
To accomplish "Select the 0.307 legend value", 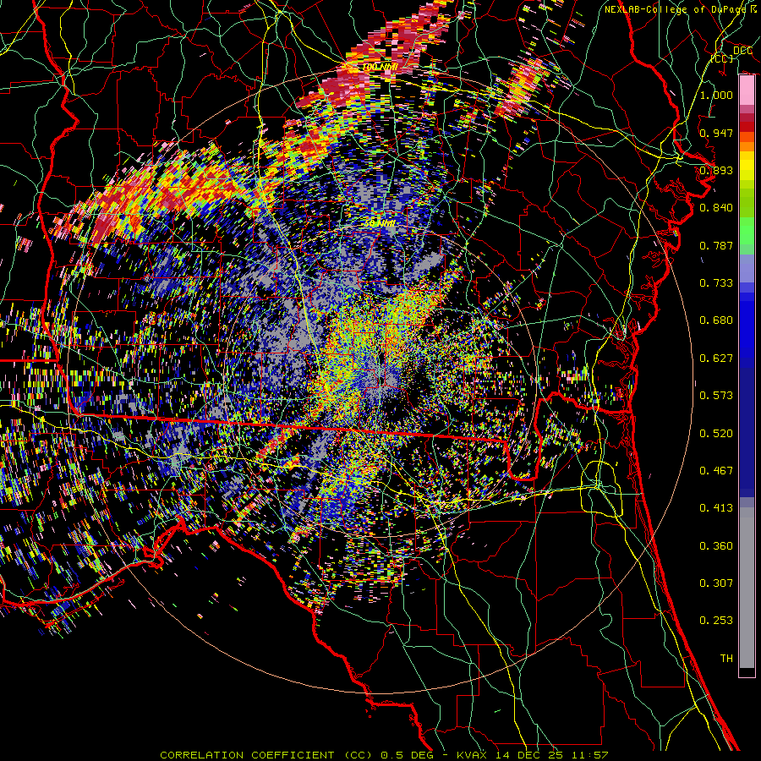I will 716,583.
